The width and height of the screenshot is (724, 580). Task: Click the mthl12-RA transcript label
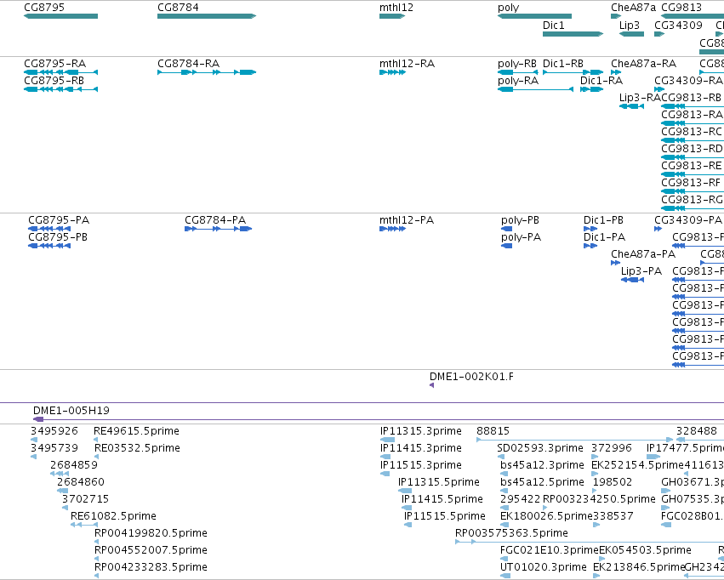407,64
